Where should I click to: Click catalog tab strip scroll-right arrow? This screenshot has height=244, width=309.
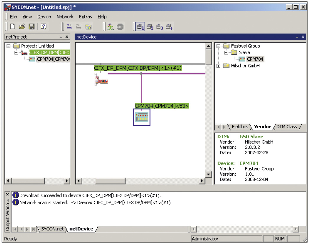[x=224, y=127]
